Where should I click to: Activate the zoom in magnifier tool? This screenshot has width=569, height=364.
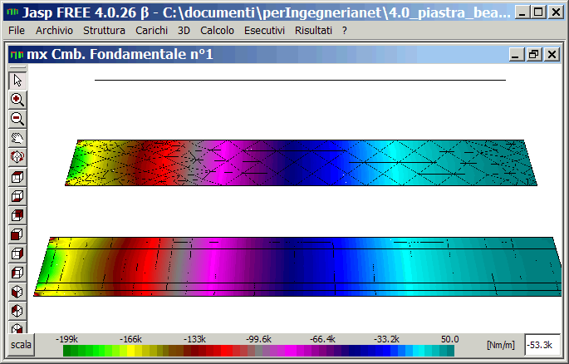point(17,100)
